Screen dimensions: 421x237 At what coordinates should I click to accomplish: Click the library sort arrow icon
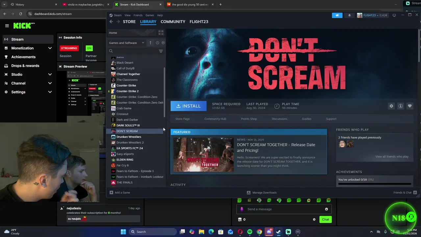(150, 43)
